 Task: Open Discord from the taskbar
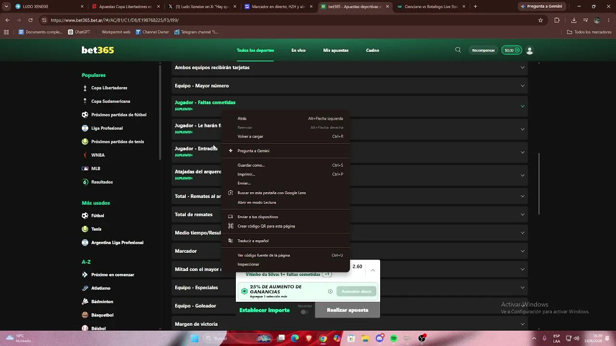point(380,338)
